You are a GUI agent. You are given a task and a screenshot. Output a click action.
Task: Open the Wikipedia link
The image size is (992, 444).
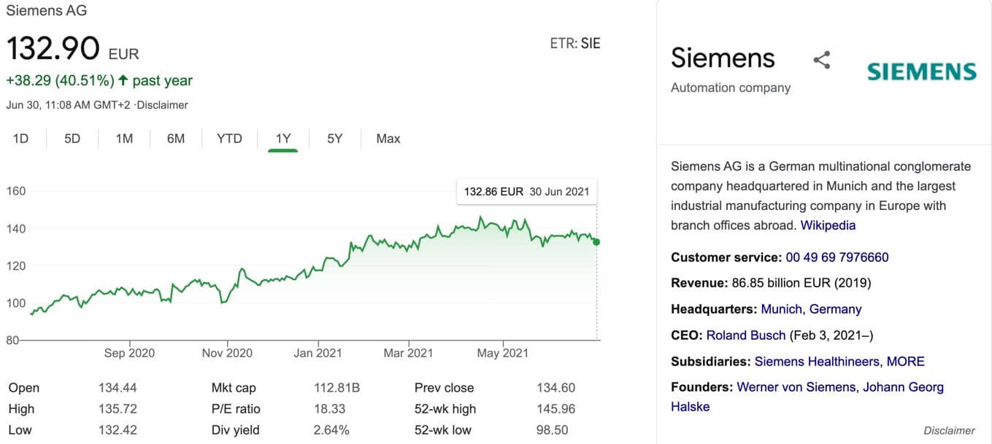pos(828,225)
